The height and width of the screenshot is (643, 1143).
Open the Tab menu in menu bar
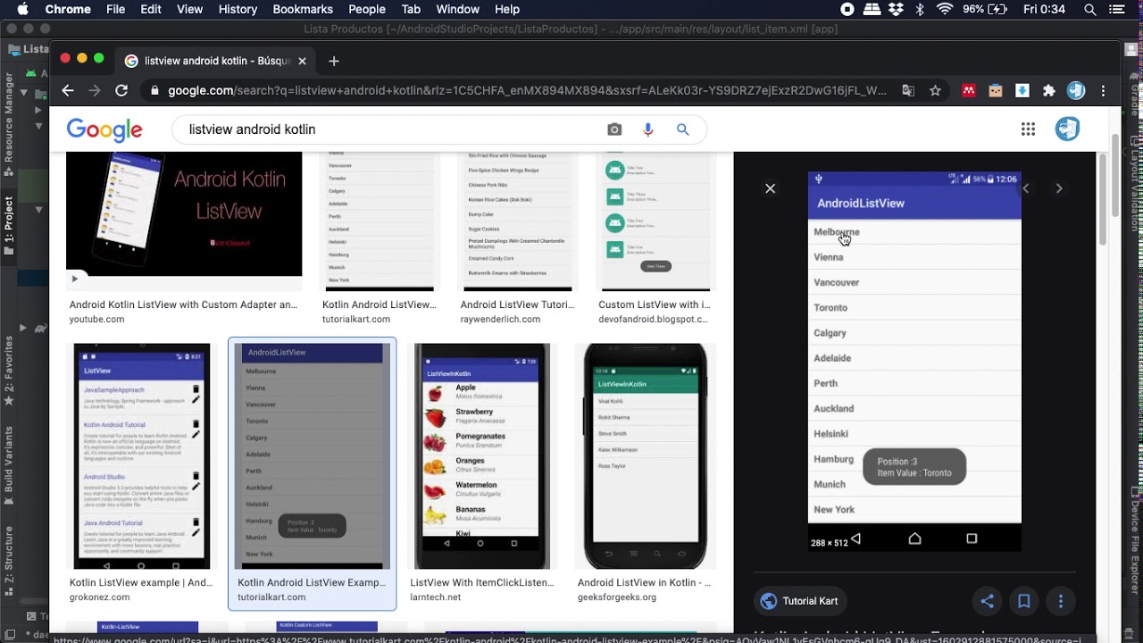pos(411,9)
